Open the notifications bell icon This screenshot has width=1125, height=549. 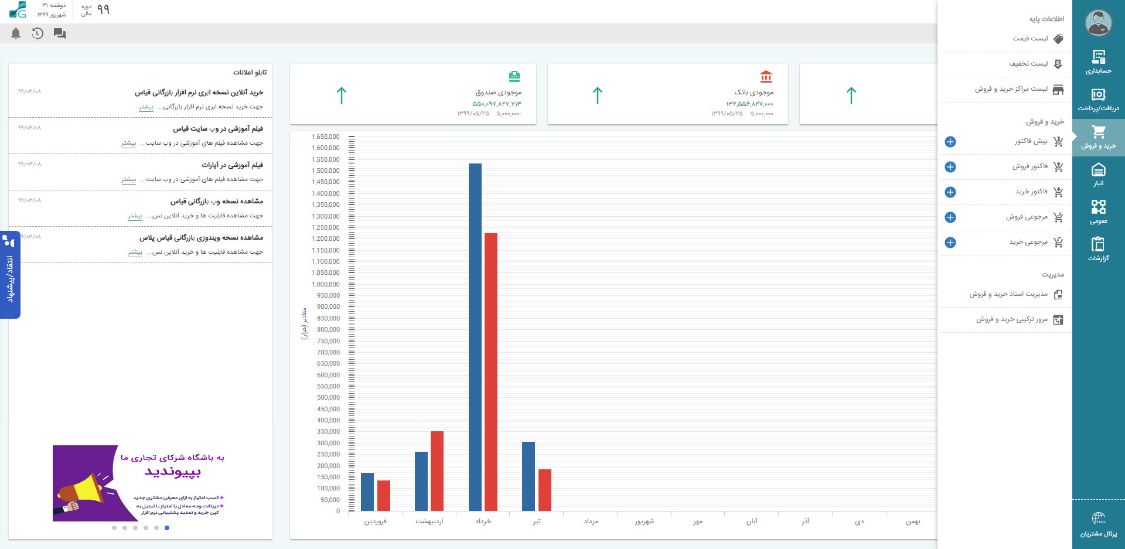pyautogui.click(x=16, y=33)
